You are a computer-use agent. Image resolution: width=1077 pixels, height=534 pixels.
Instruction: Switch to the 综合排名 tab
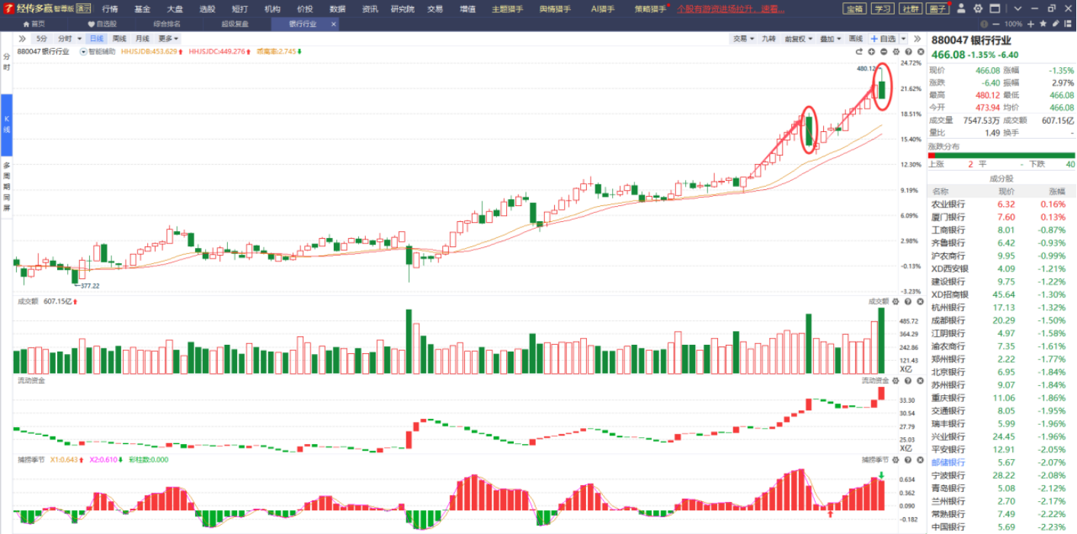pyautogui.click(x=167, y=24)
